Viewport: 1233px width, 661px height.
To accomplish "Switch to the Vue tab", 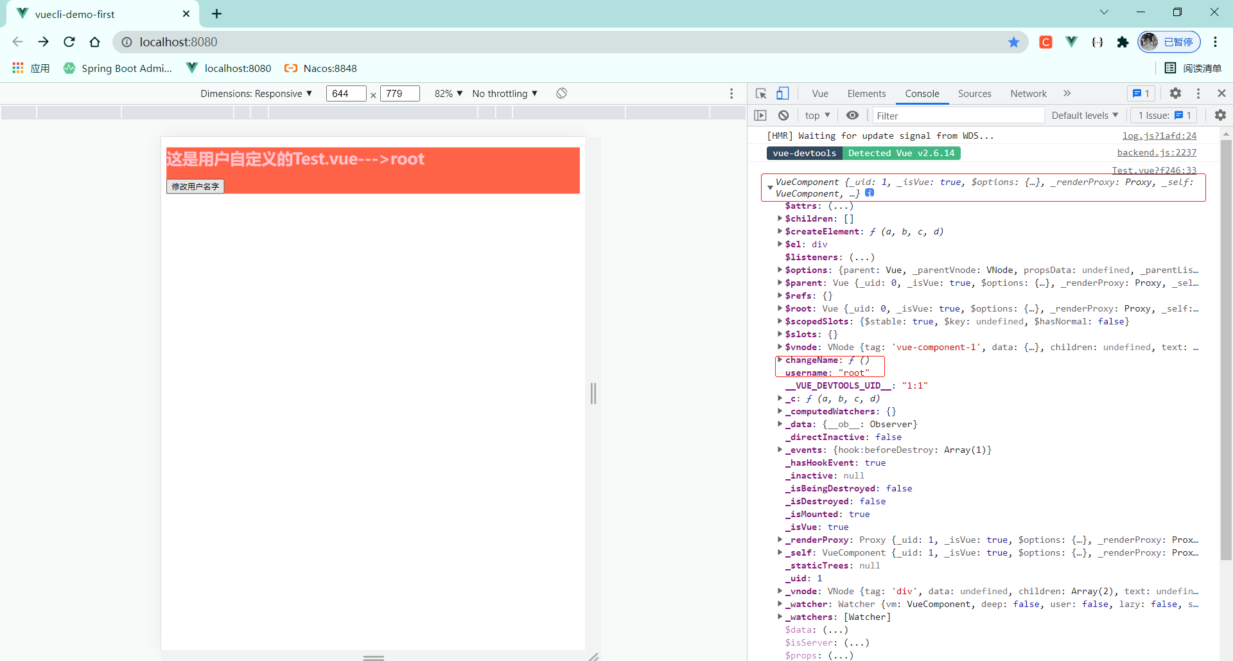I will pos(820,94).
